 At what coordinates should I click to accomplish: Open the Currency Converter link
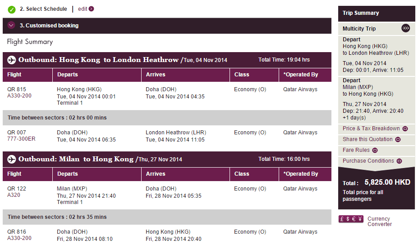pos(378,222)
